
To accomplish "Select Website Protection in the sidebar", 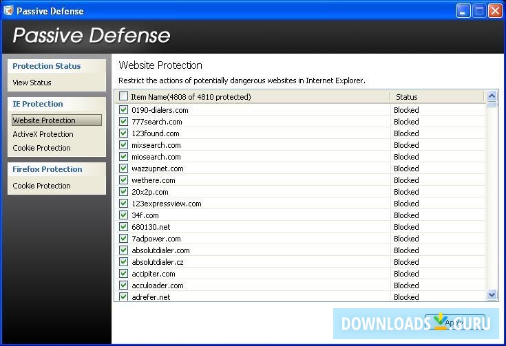I will 56,120.
